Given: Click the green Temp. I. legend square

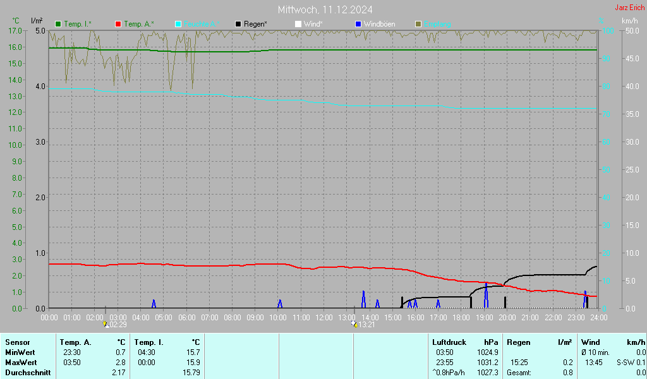Looking at the screenshot, I should [59, 24].
